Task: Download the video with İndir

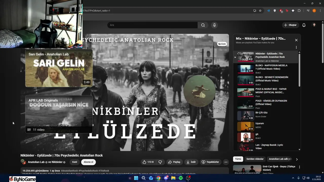Action: coord(191,162)
